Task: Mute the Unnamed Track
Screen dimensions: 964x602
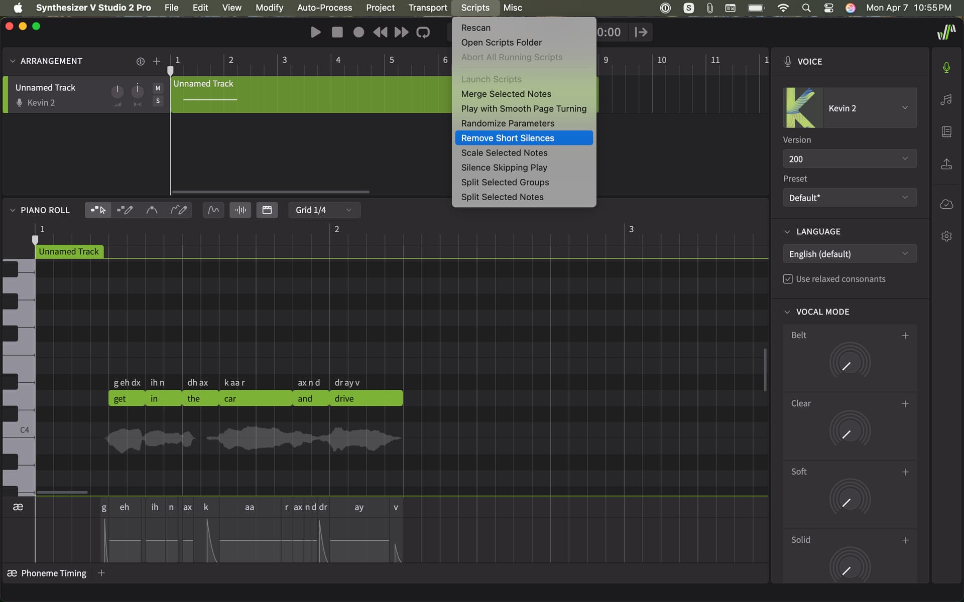Action: (158, 88)
